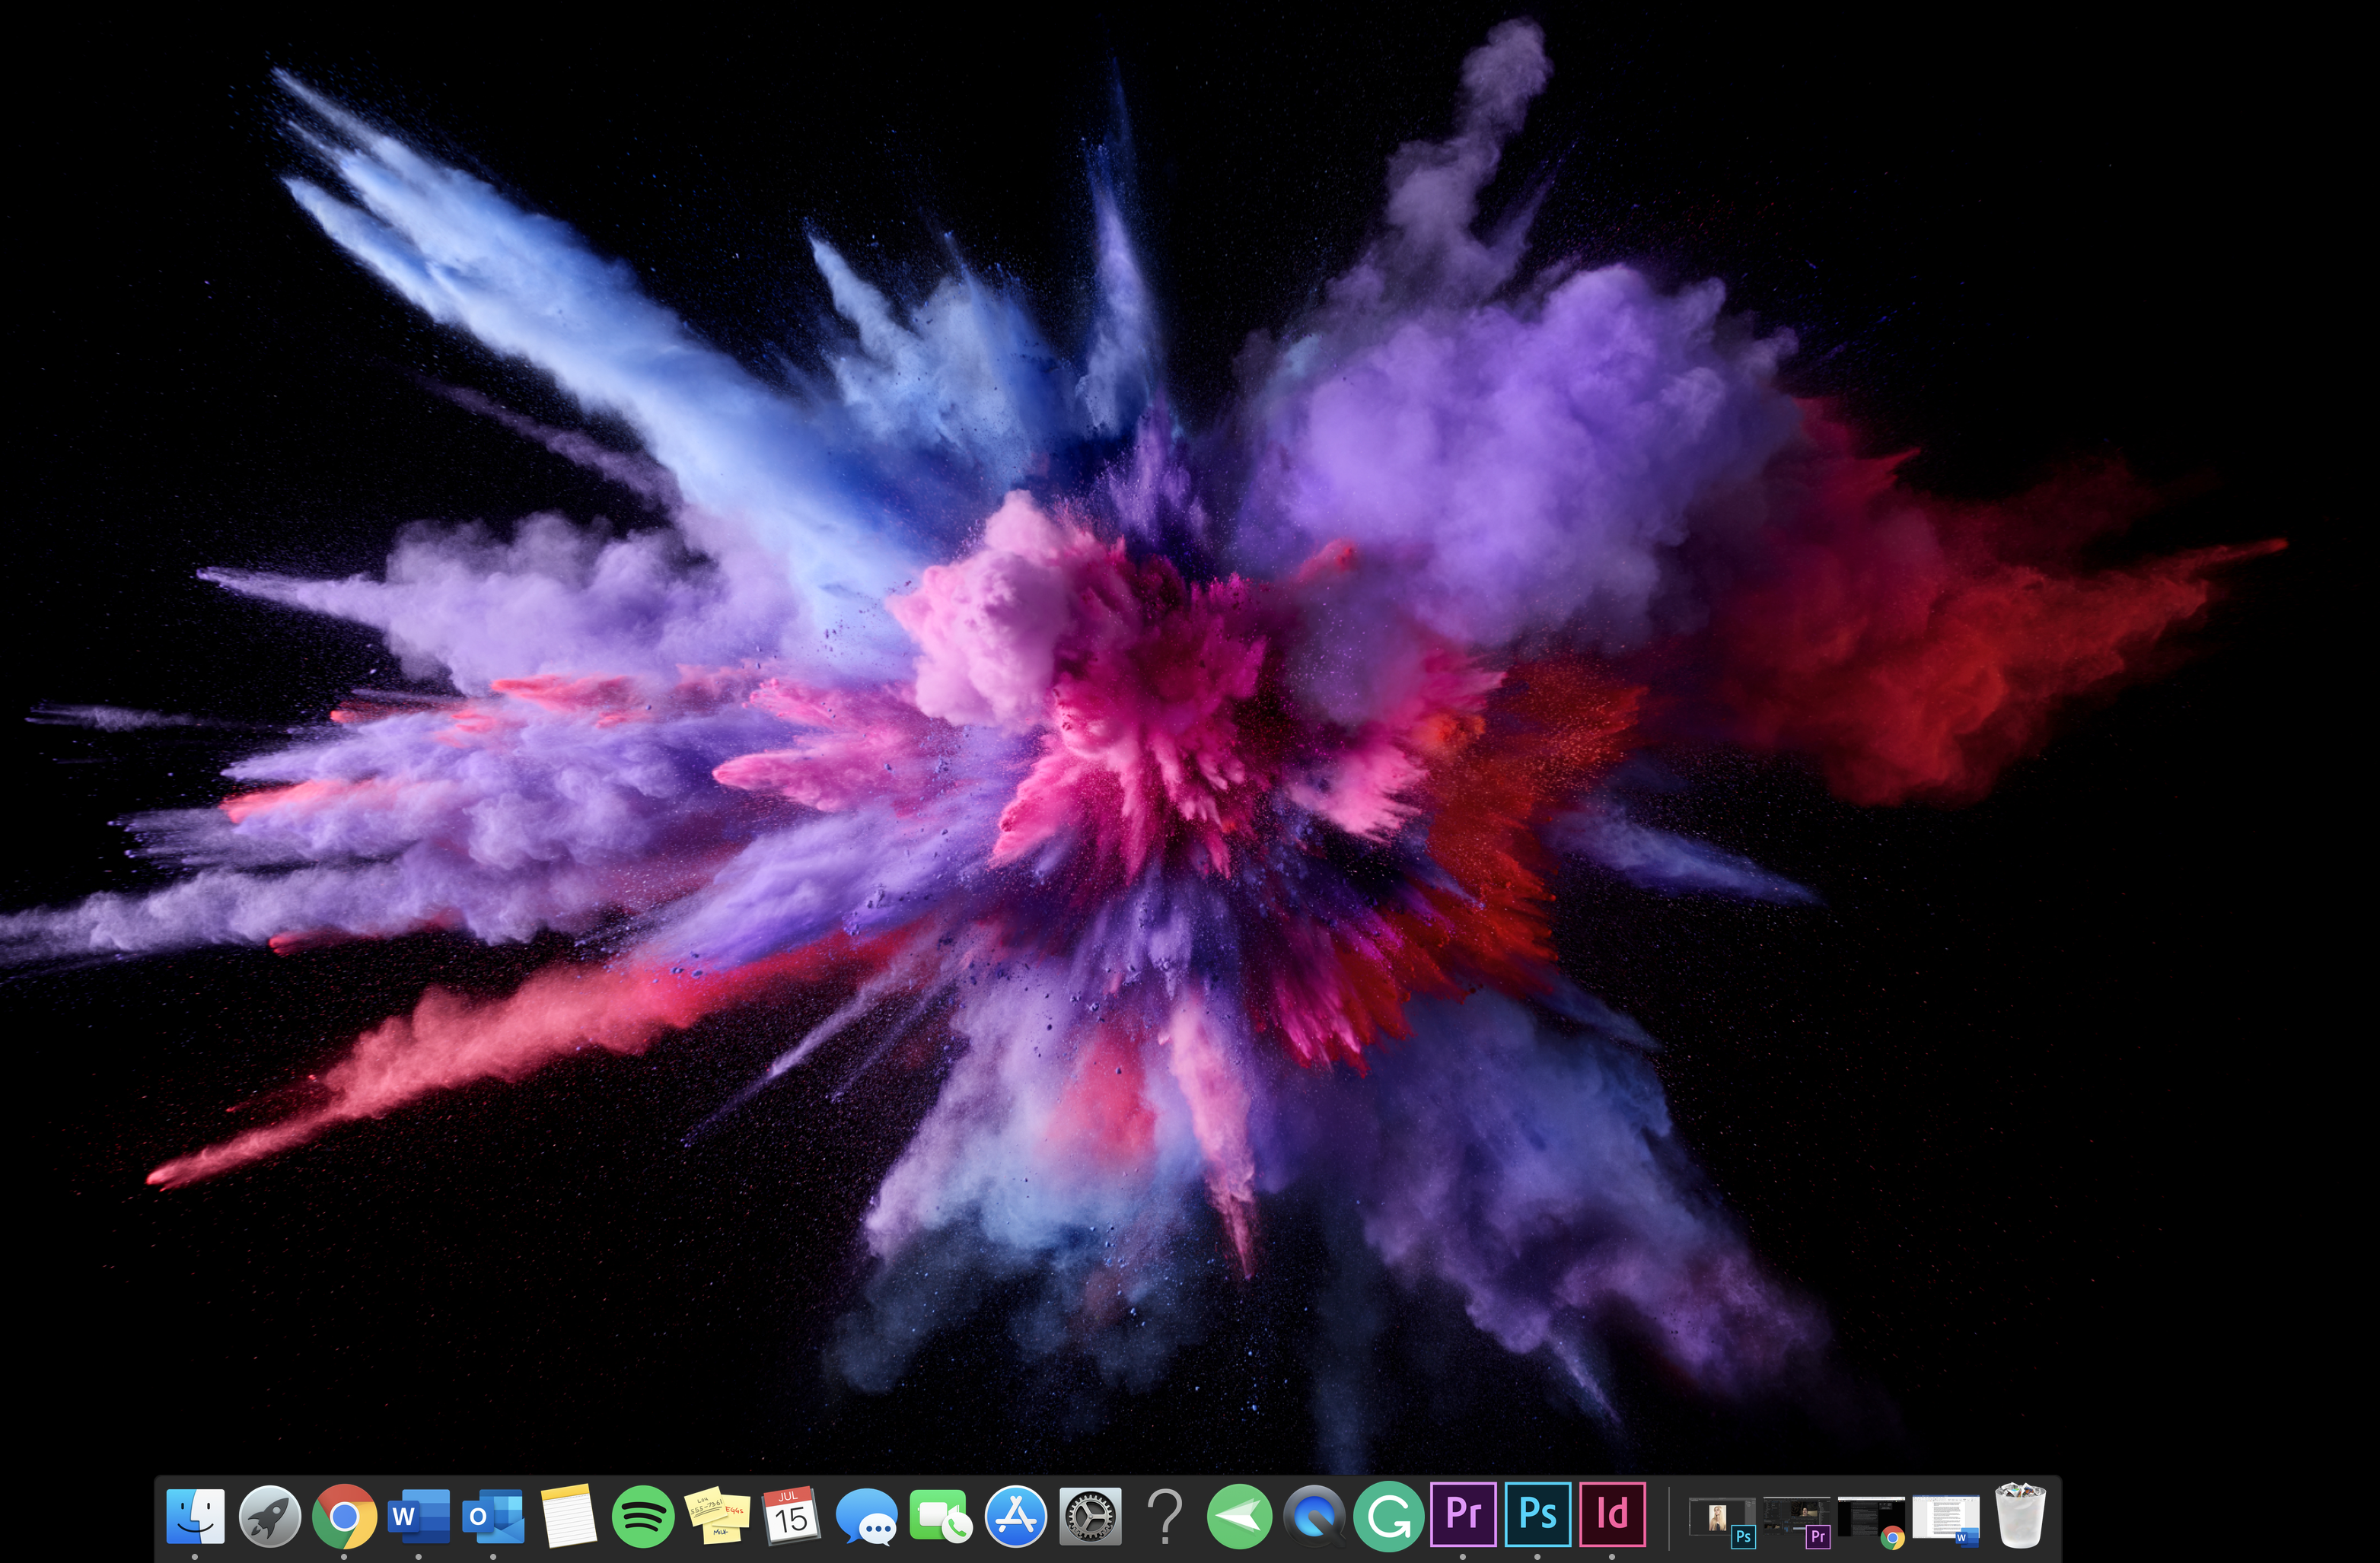Open the Trash in the dock
Image resolution: width=2380 pixels, height=1563 pixels.
click(2020, 1516)
